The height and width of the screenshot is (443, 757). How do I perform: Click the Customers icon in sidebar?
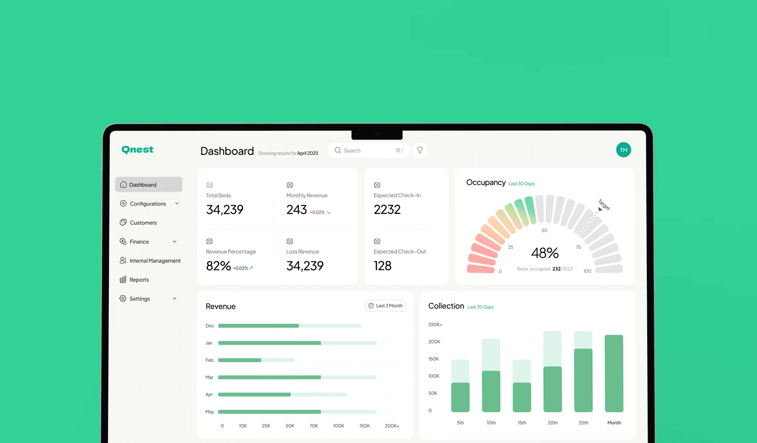tap(123, 222)
